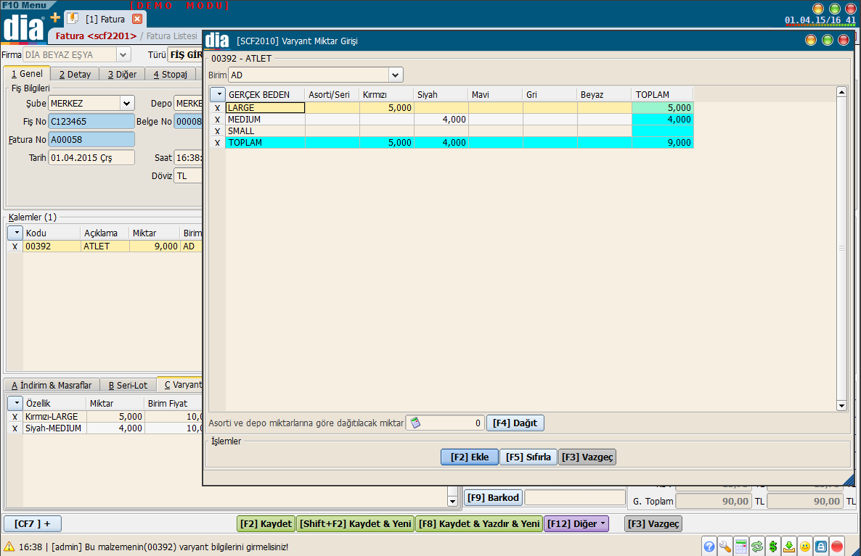Expand the Firma dropdown arrow
861x556 pixels.
[123, 55]
